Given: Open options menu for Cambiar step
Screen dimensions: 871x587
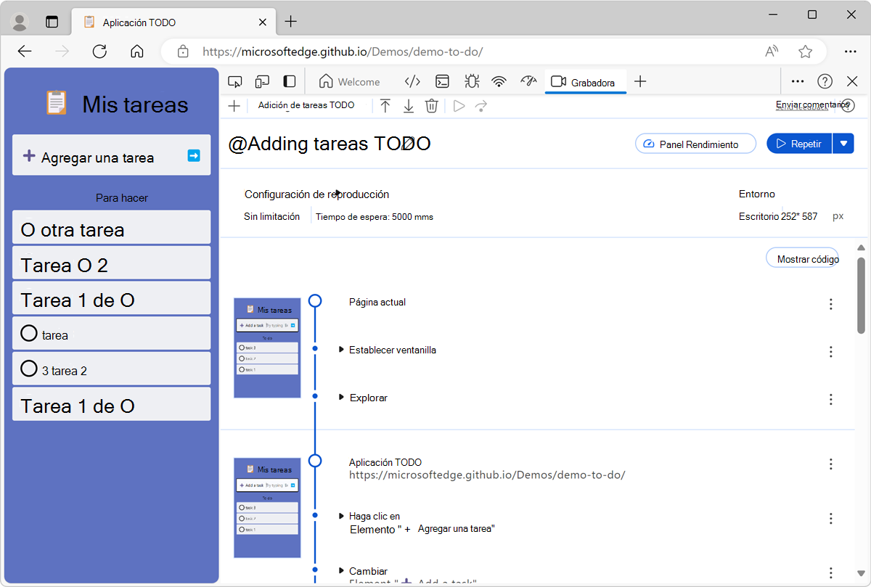Looking at the screenshot, I should pyautogui.click(x=831, y=573).
